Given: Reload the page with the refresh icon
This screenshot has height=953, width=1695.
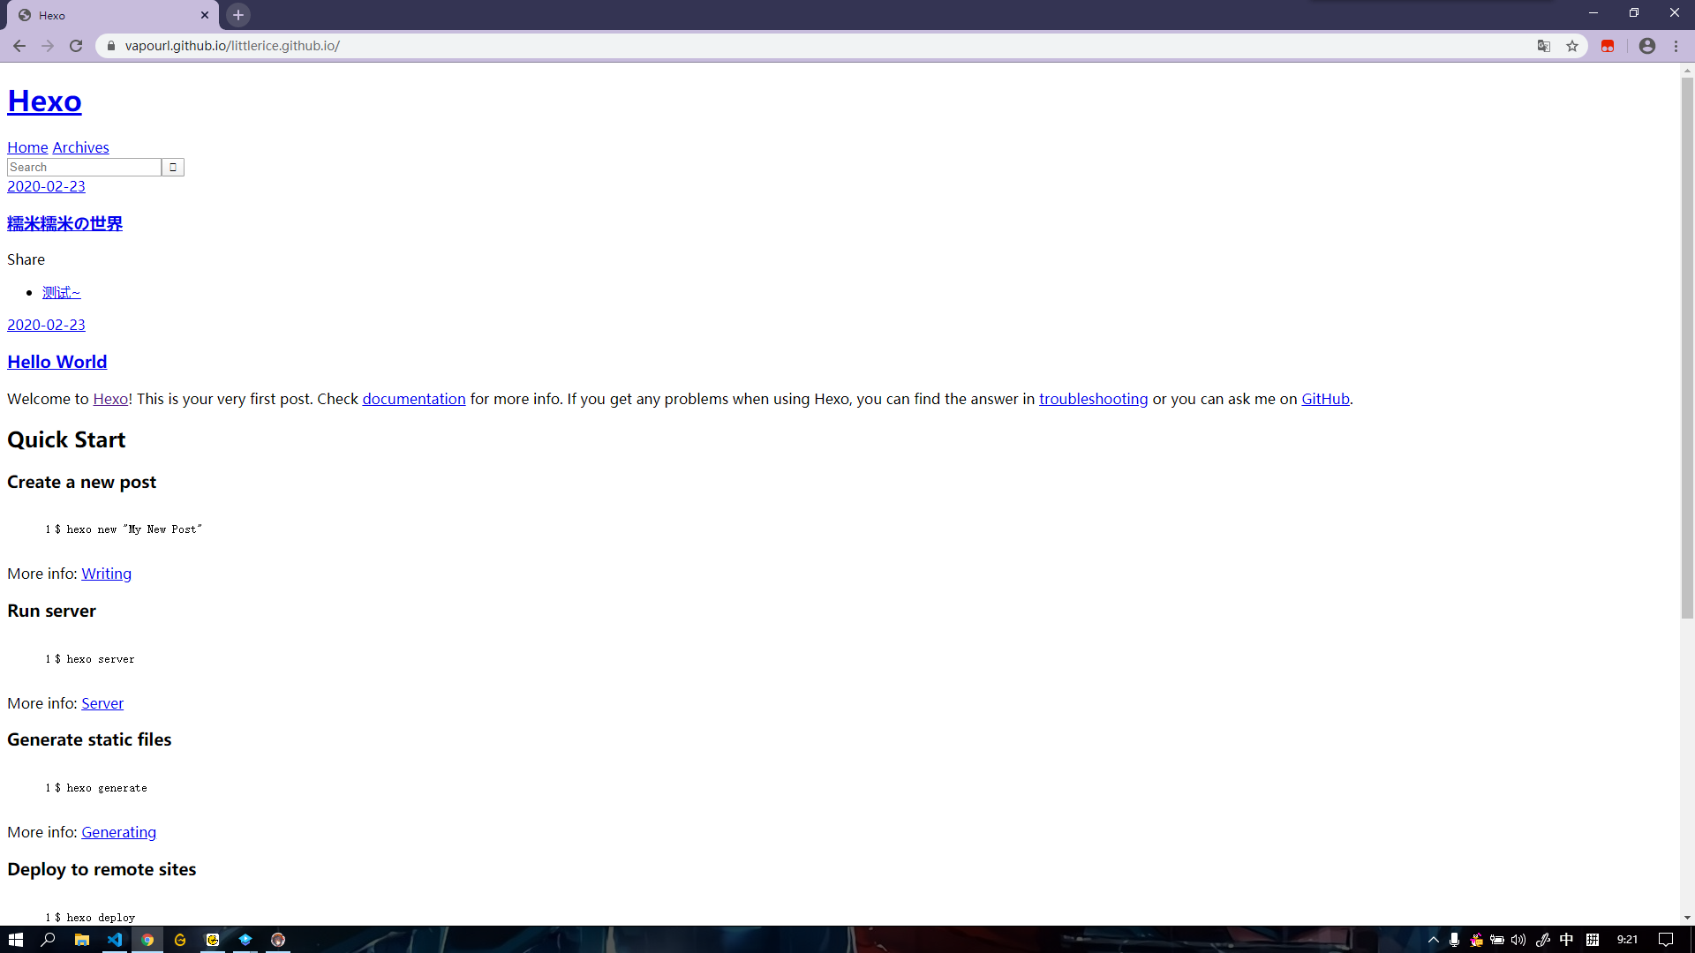Looking at the screenshot, I should click(x=76, y=46).
